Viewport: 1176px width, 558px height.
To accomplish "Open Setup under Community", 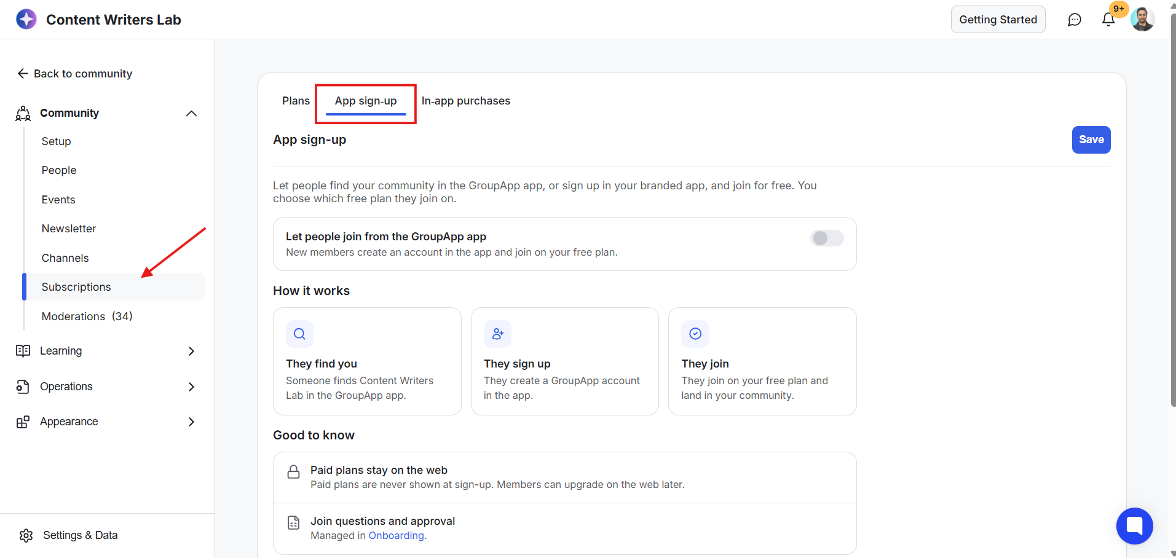I will point(56,141).
